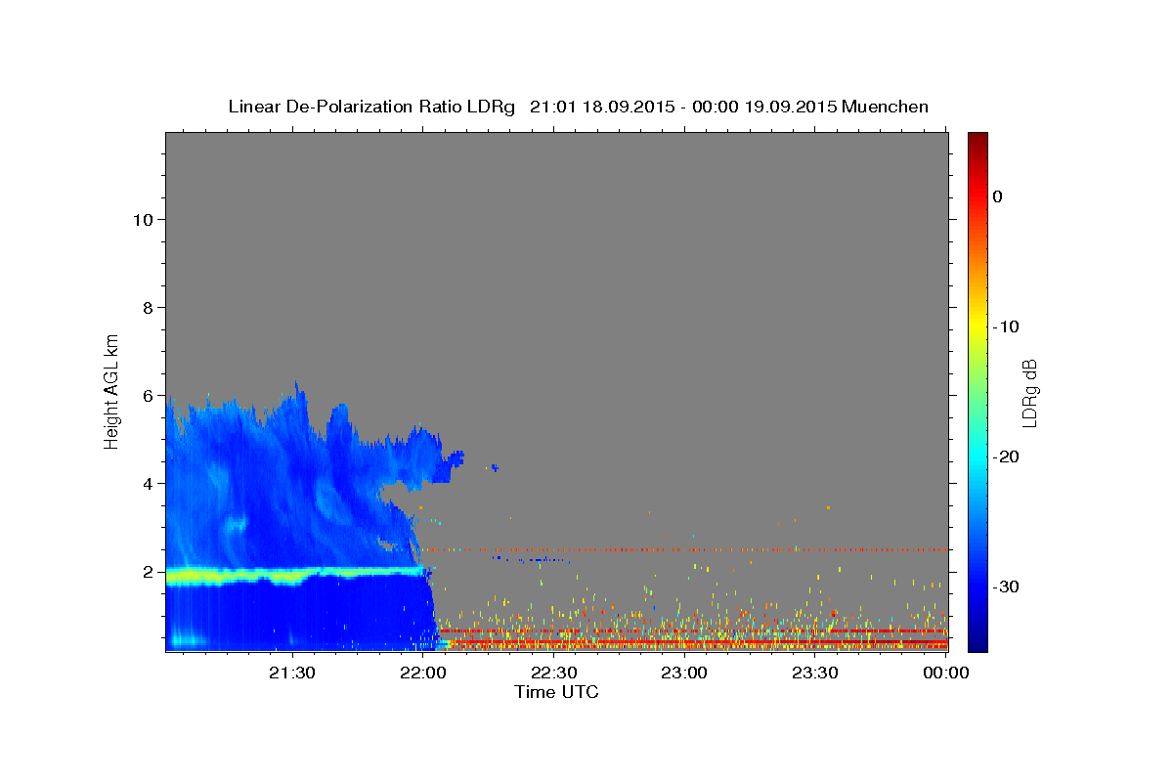1173x782 pixels.
Task: Click the colorbar value -20
Action: (x=1007, y=456)
